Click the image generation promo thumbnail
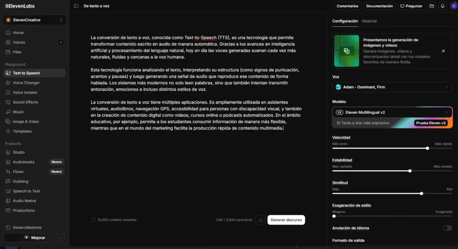This screenshot has height=249, width=458. (x=347, y=51)
